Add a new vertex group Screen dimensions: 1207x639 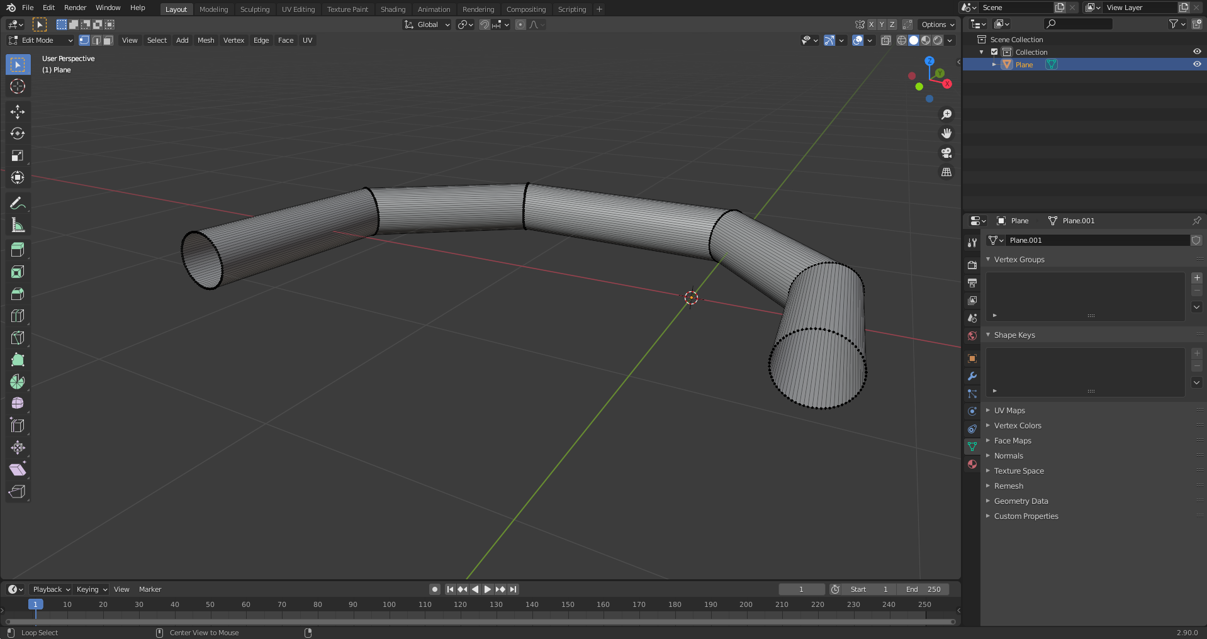tap(1196, 278)
